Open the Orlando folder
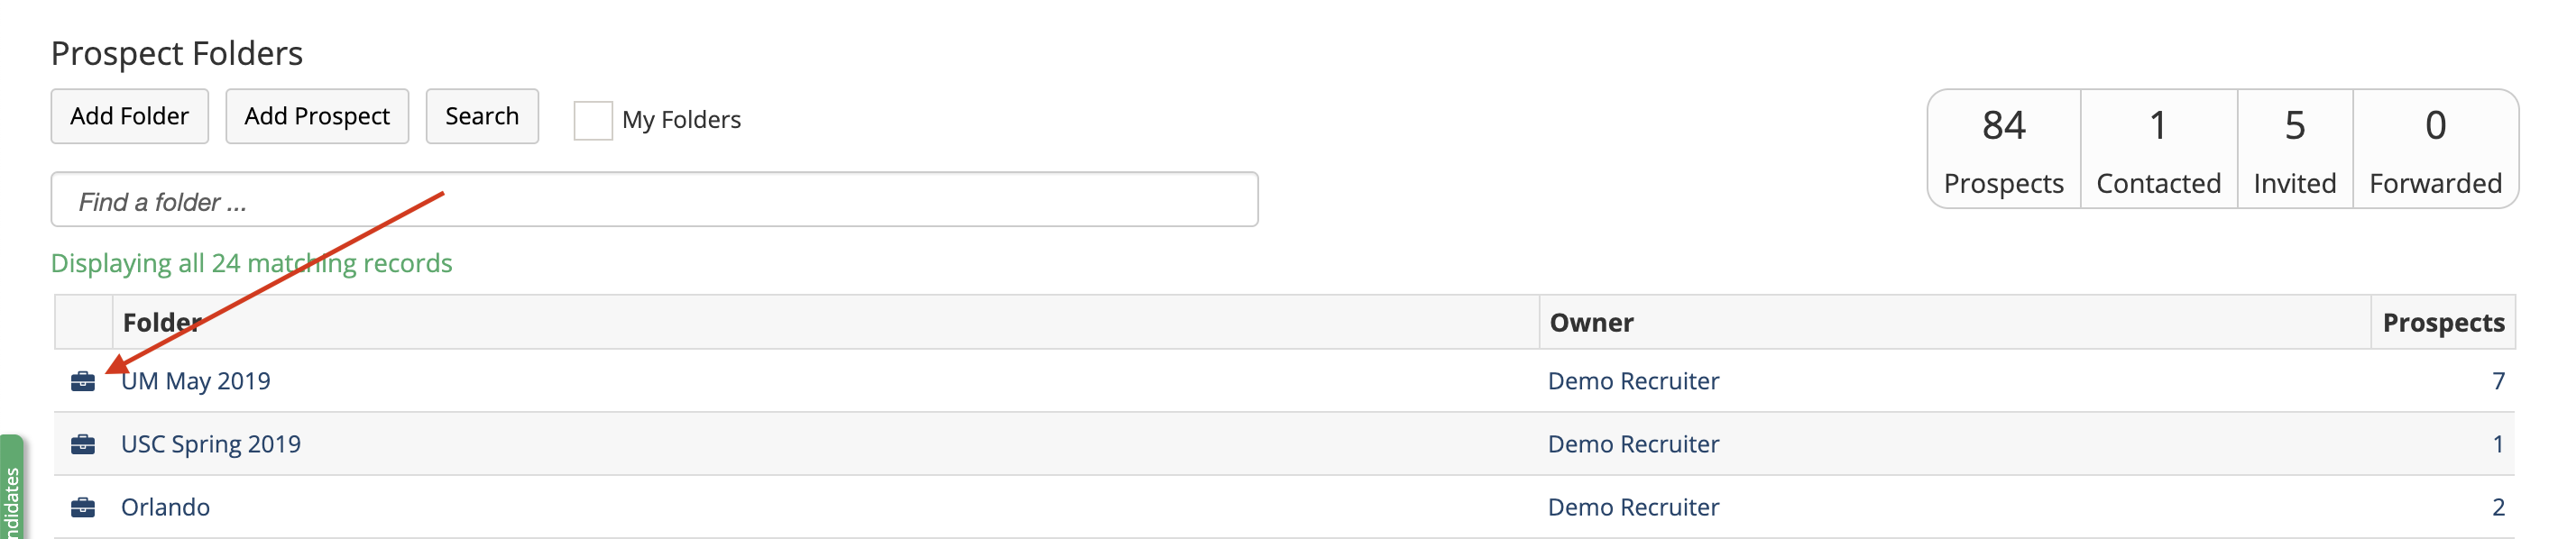Screen dimensions: 2558x539 [166, 507]
